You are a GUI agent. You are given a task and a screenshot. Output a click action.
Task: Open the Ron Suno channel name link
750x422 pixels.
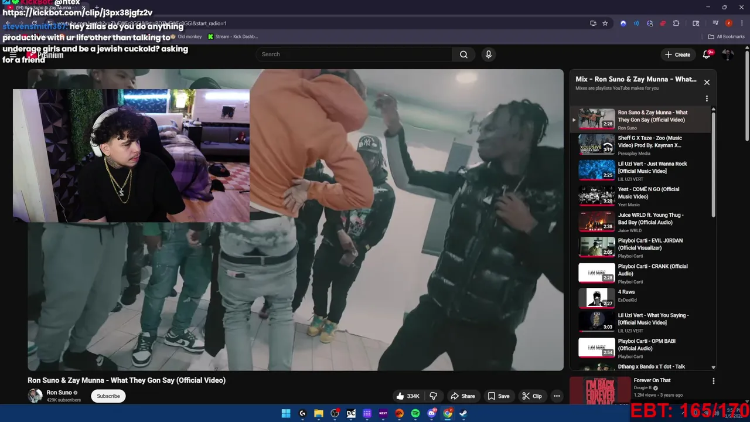click(x=59, y=393)
